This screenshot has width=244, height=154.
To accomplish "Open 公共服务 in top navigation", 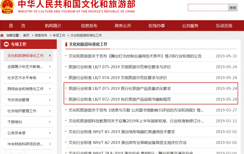I will tap(190, 26).
